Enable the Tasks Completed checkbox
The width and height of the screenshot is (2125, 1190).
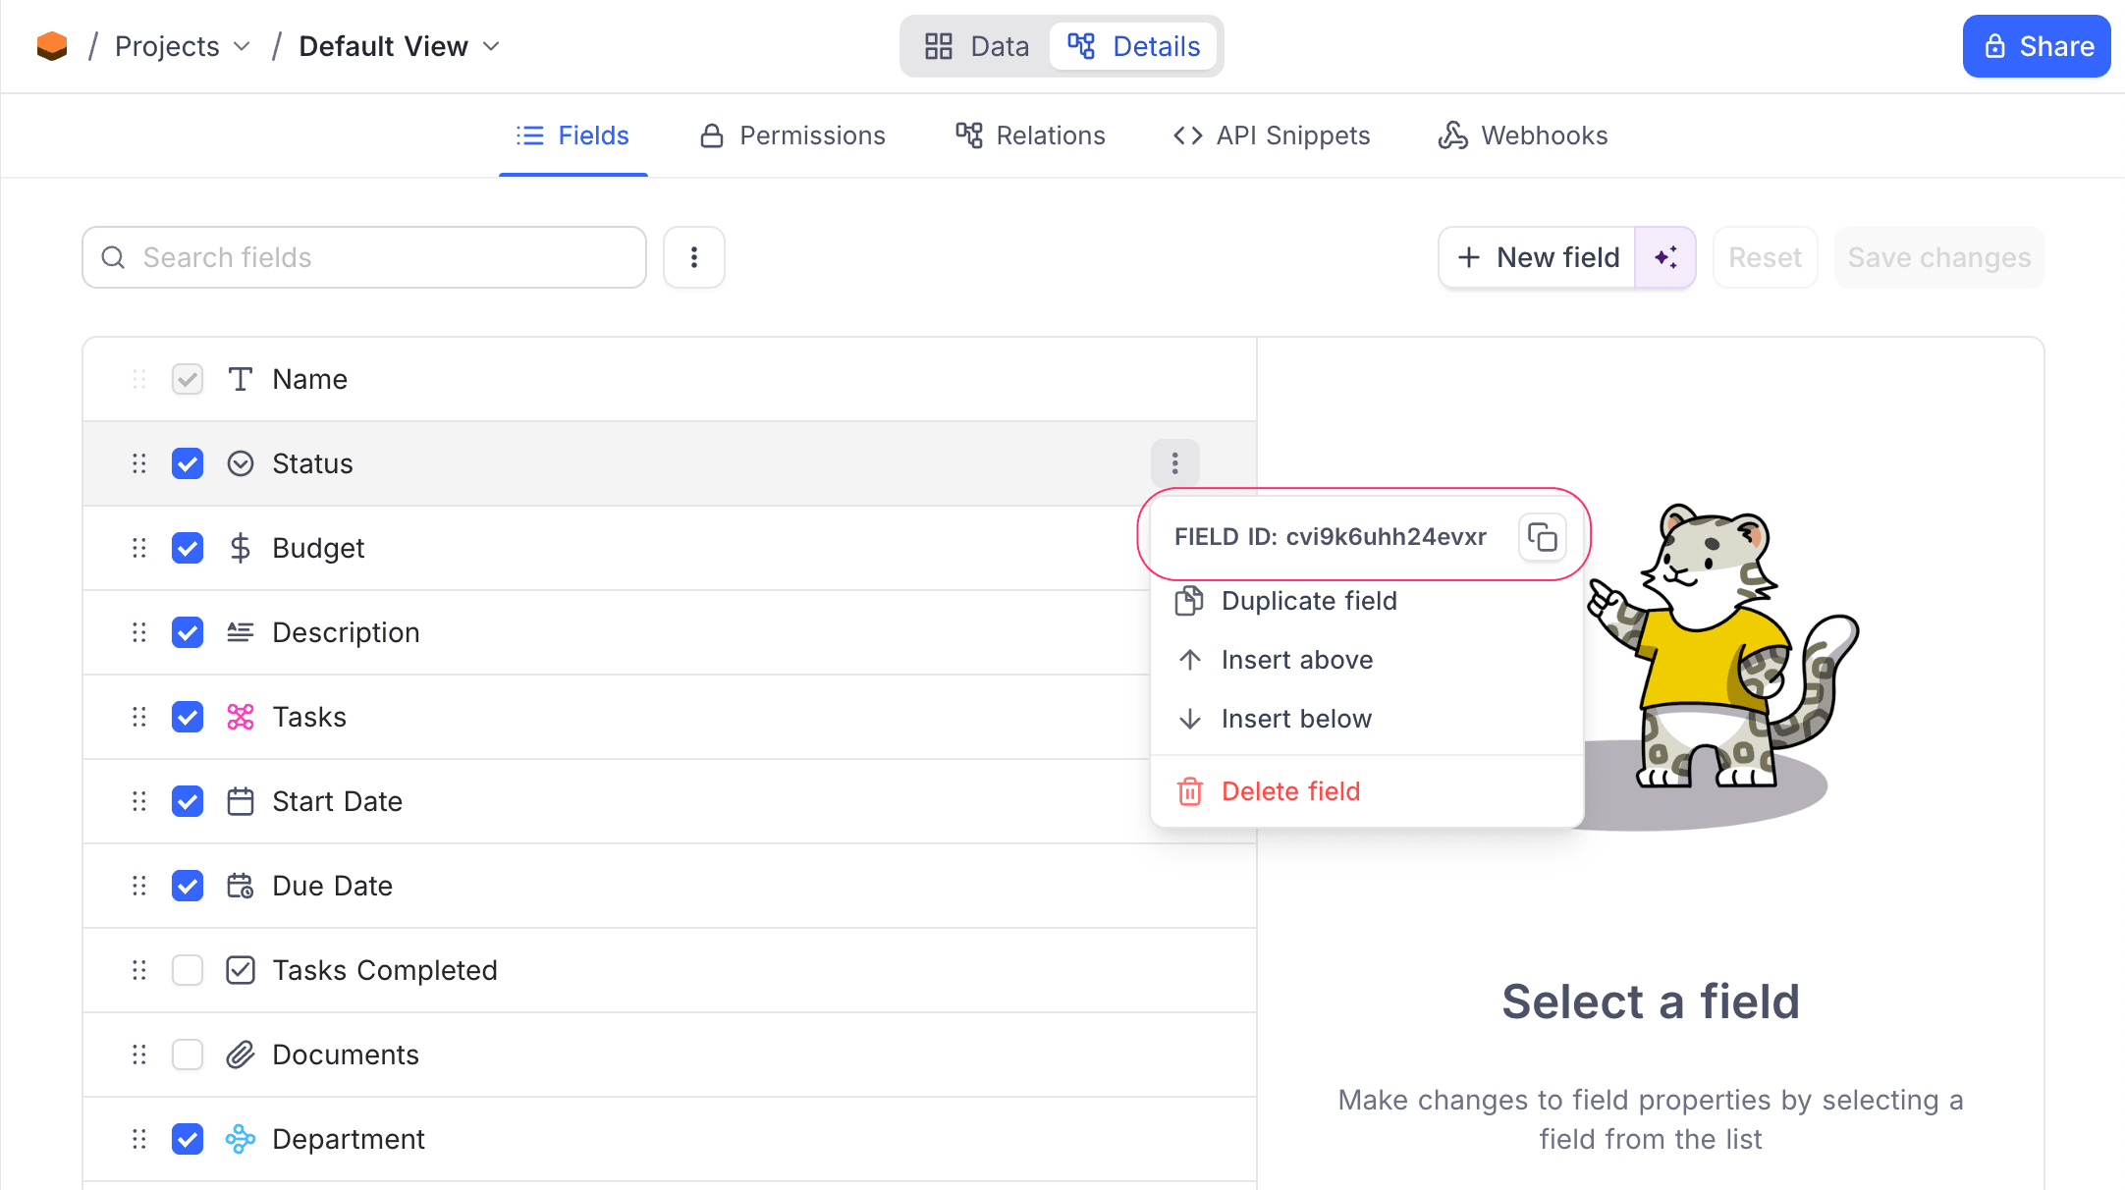tap(188, 970)
